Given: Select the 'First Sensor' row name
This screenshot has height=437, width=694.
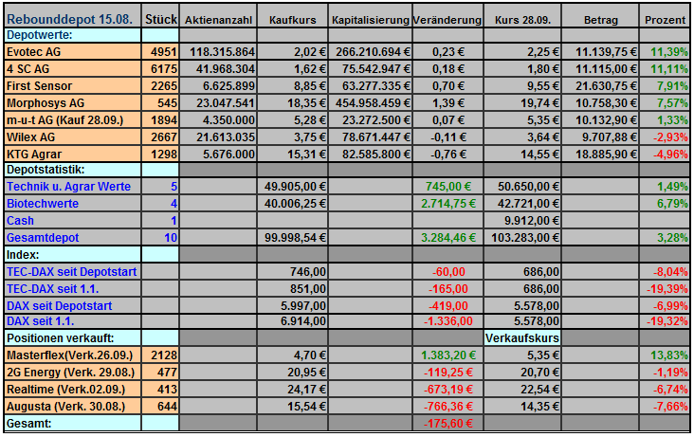Looking at the screenshot, I should coord(39,86).
